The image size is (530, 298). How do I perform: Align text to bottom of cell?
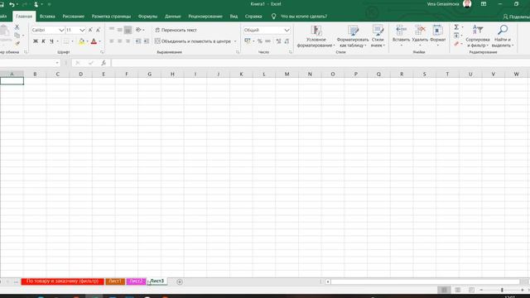128,30
